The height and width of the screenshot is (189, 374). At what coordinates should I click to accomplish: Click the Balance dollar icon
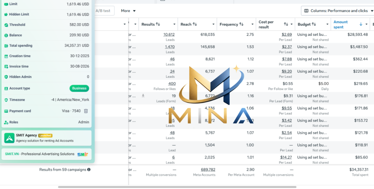click(6, 35)
